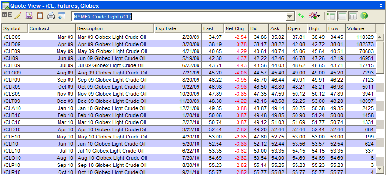386x175 pixels.
Task: Select the /CLI09 symbol cell
Action: (15, 58)
